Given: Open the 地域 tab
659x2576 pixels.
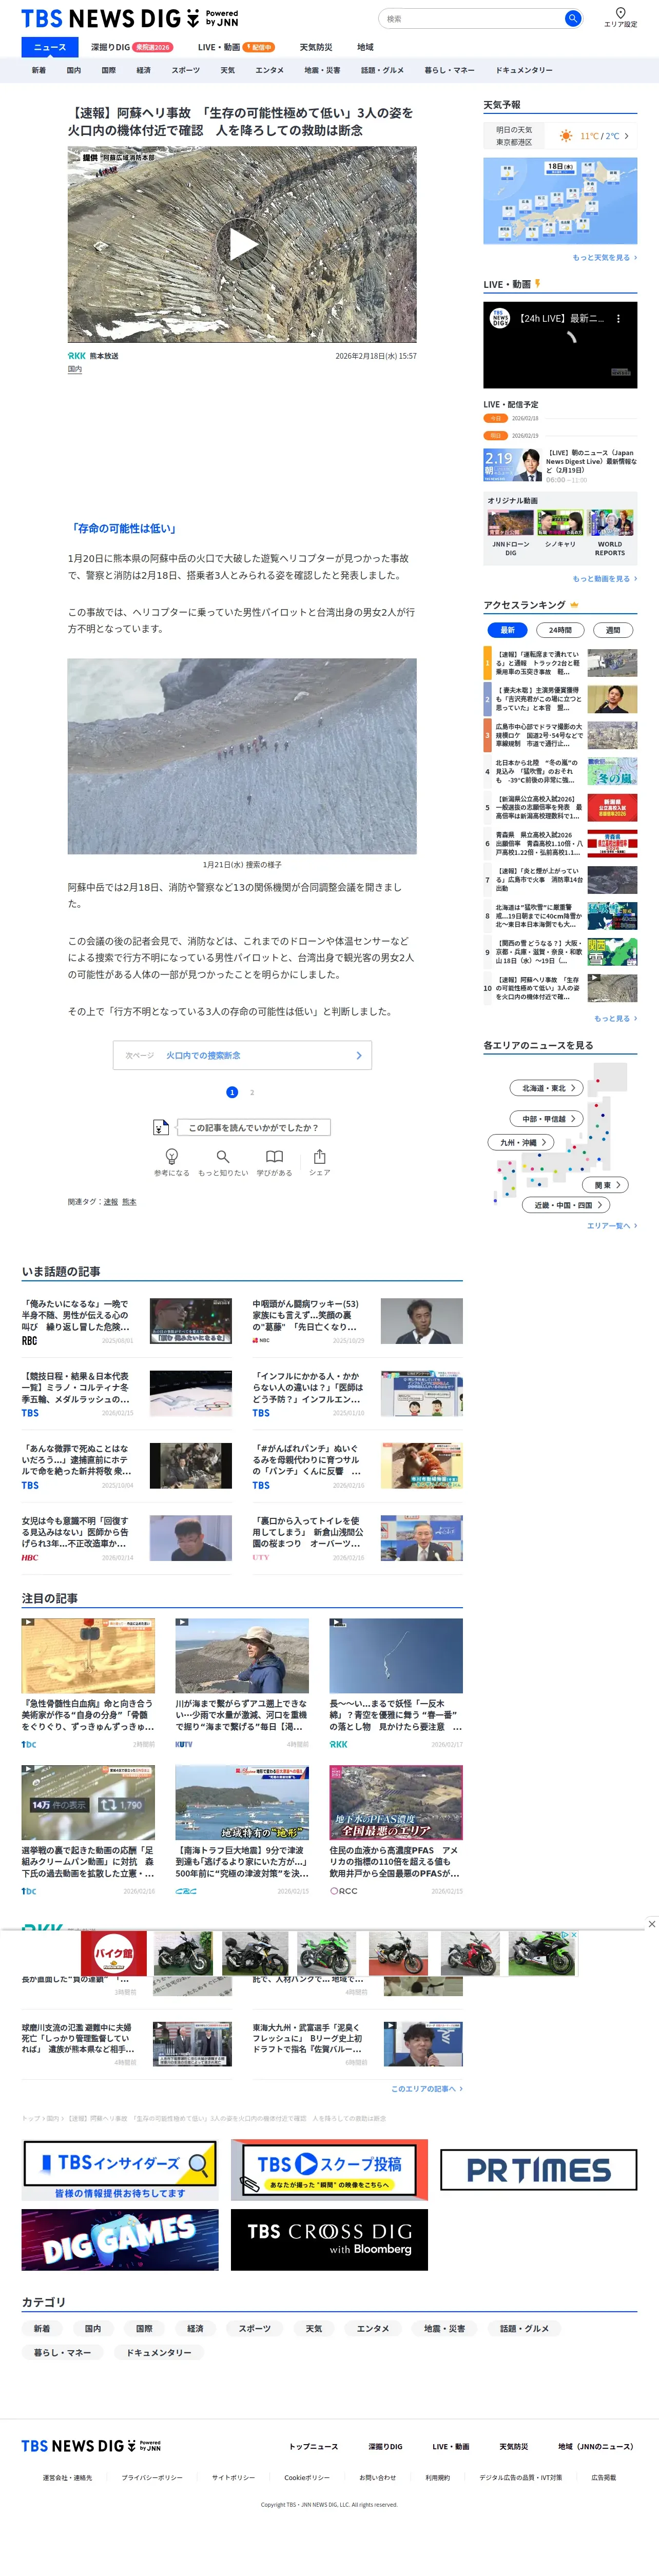Looking at the screenshot, I should (x=365, y=47).
